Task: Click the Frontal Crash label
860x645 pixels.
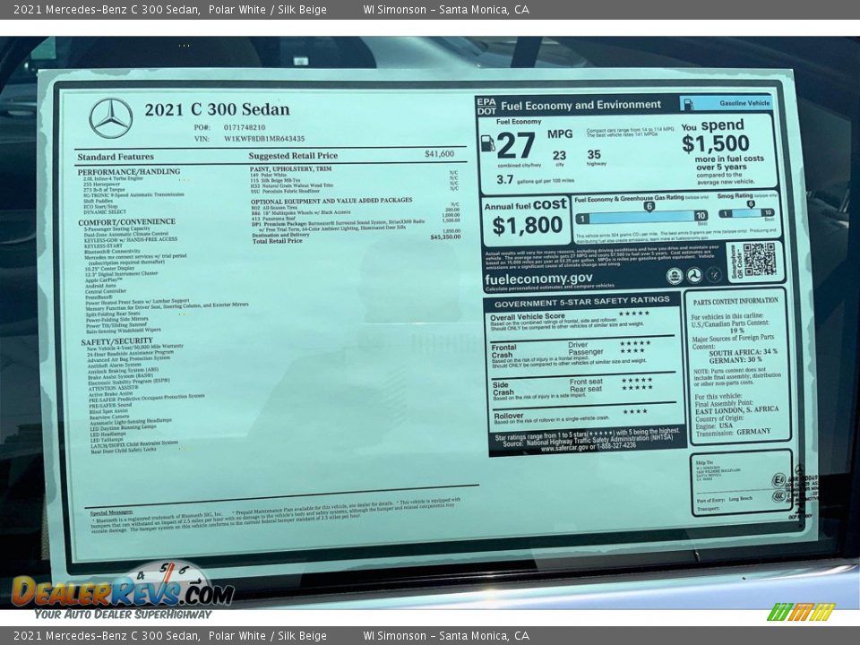Action: 503,351
